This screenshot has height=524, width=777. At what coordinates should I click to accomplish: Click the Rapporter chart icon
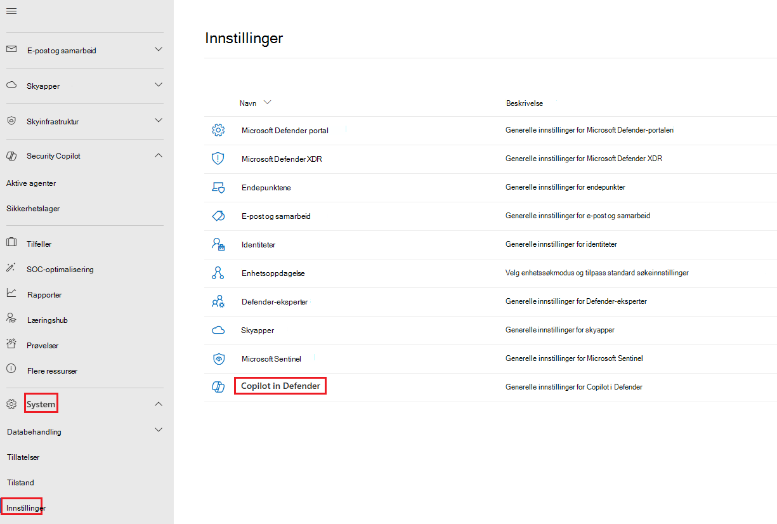[x=11, y=293]
